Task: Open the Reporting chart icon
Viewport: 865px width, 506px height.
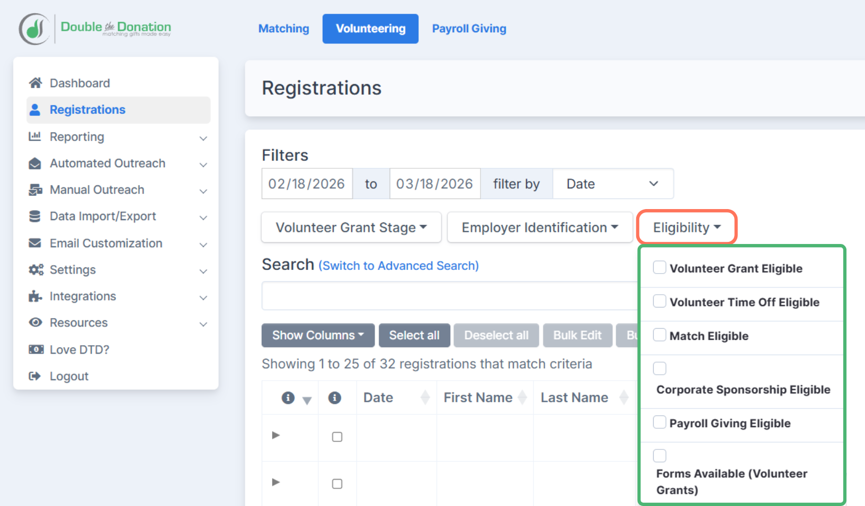Action: [x=35, y=137]
